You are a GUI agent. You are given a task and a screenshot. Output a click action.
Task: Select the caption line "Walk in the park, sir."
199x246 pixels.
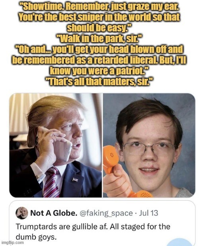[99, 39]
